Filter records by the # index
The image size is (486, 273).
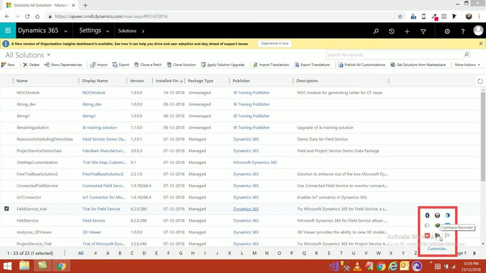(x=95, y=253)
